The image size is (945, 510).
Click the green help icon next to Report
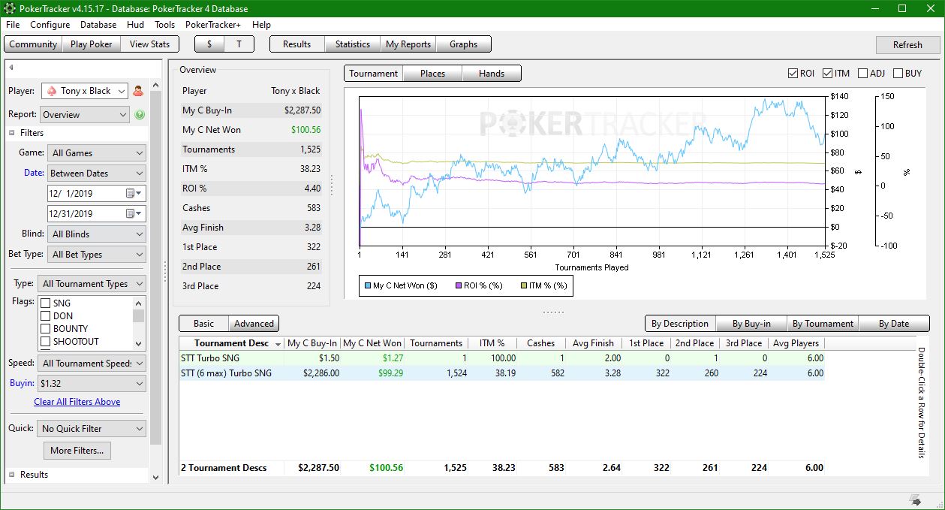(x=140, y=115)
